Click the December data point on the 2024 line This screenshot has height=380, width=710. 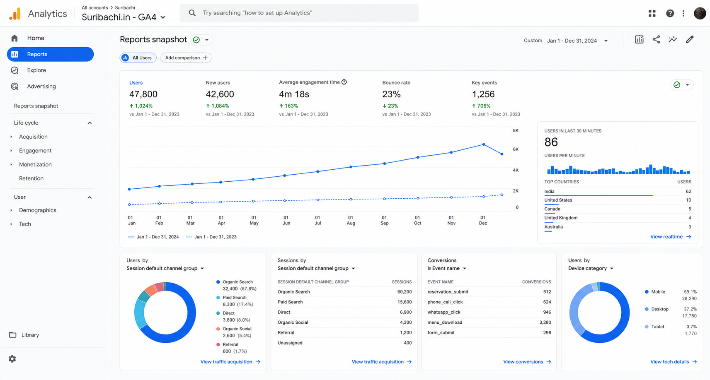point(484,144)
